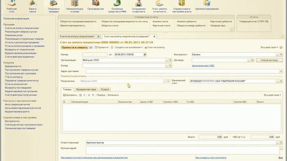Open the Производство section
287x161 pixels.
point(96,5)
